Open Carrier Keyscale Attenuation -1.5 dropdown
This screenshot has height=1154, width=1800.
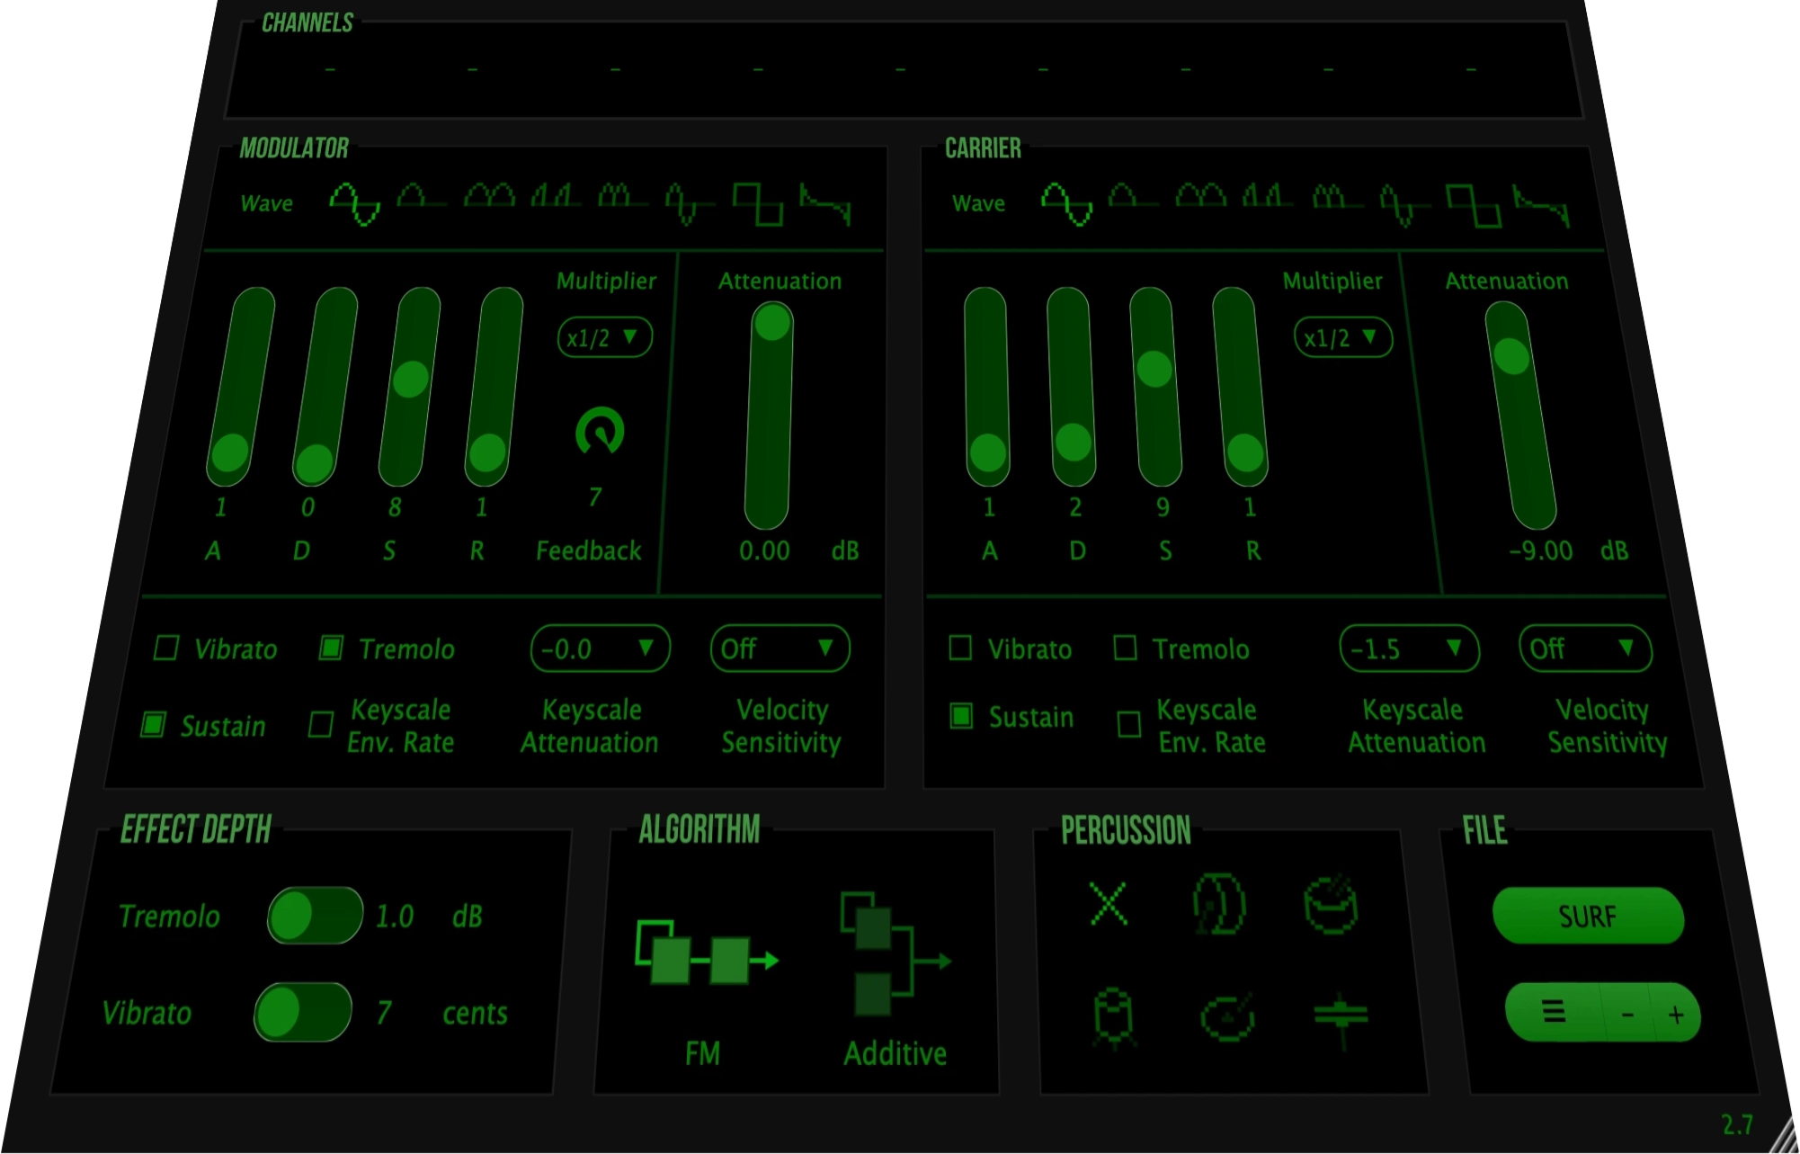coord(1408,649)
